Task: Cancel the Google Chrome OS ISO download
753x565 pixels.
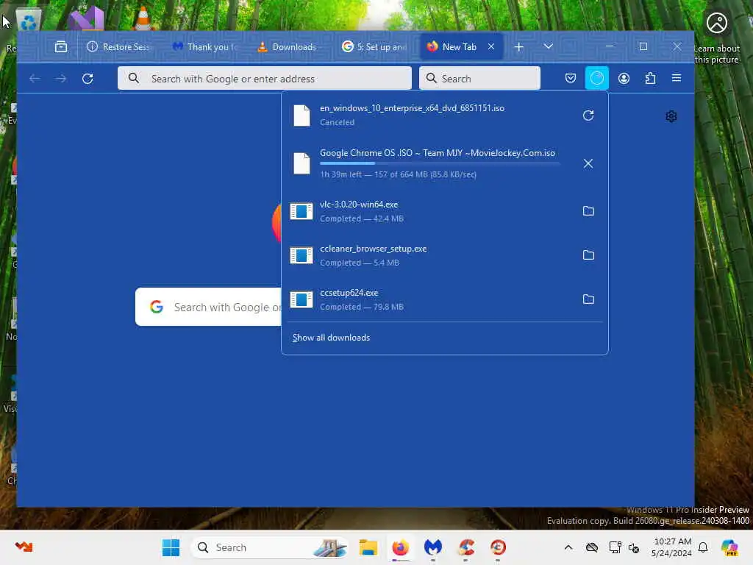Action: tap(588, 163)
